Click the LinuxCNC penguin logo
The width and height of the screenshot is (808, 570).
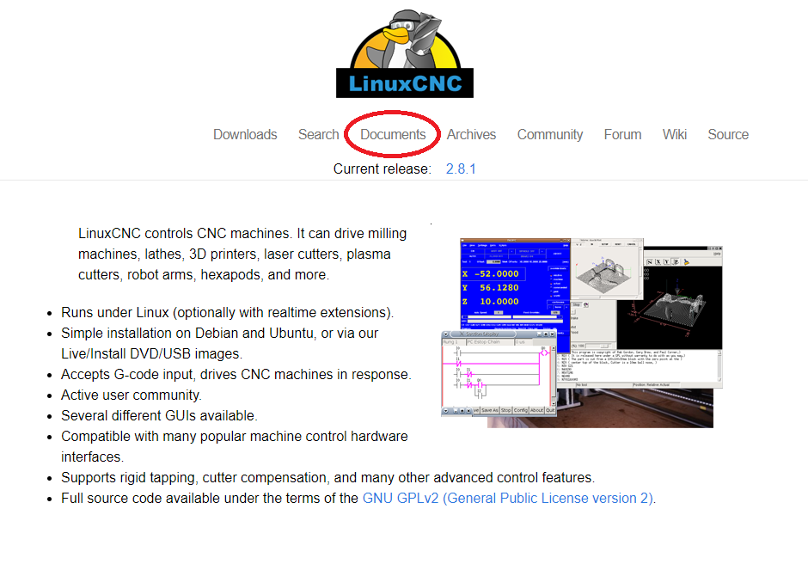(x=405, y=53)
